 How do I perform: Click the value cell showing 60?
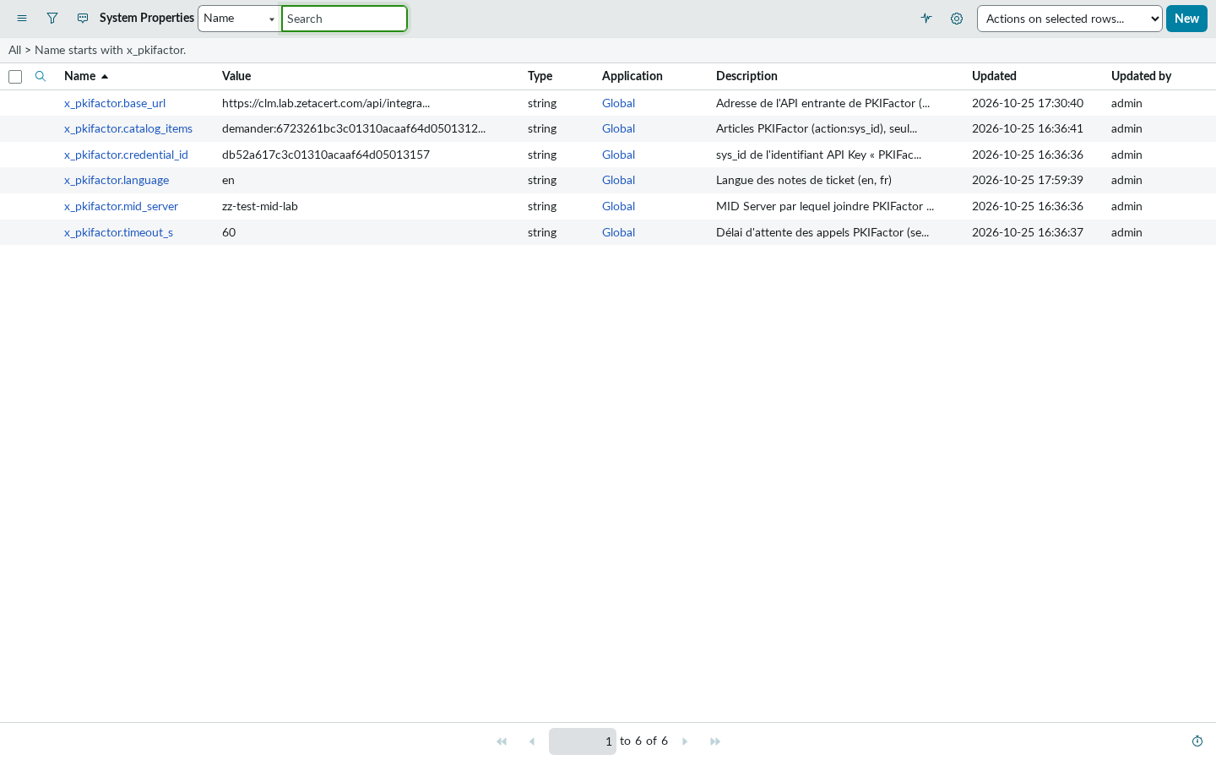229,232
